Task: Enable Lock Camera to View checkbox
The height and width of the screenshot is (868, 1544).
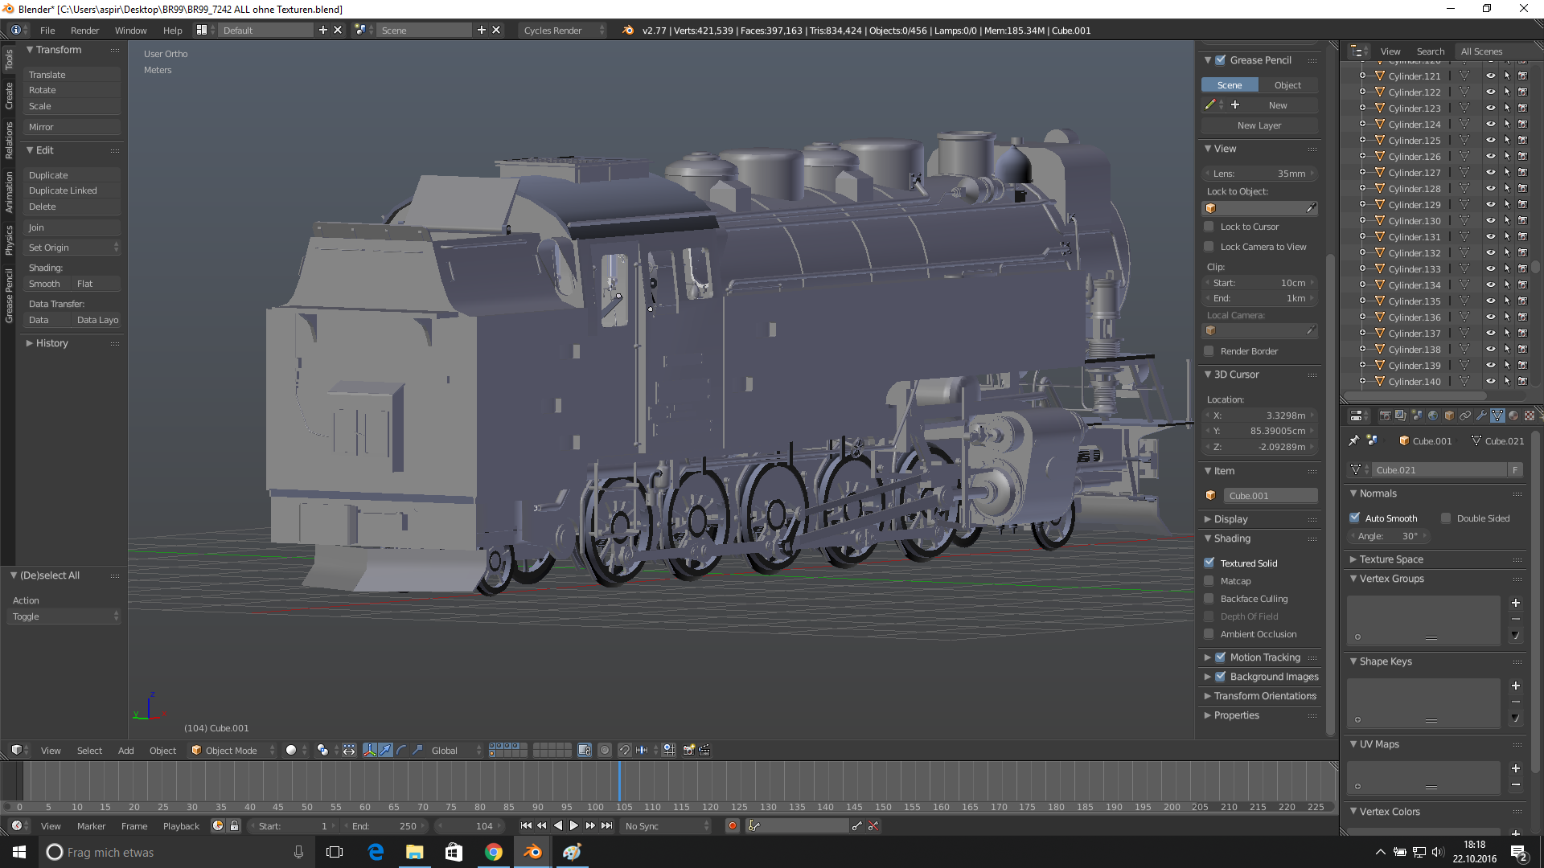Action: tap(1209, 247)
